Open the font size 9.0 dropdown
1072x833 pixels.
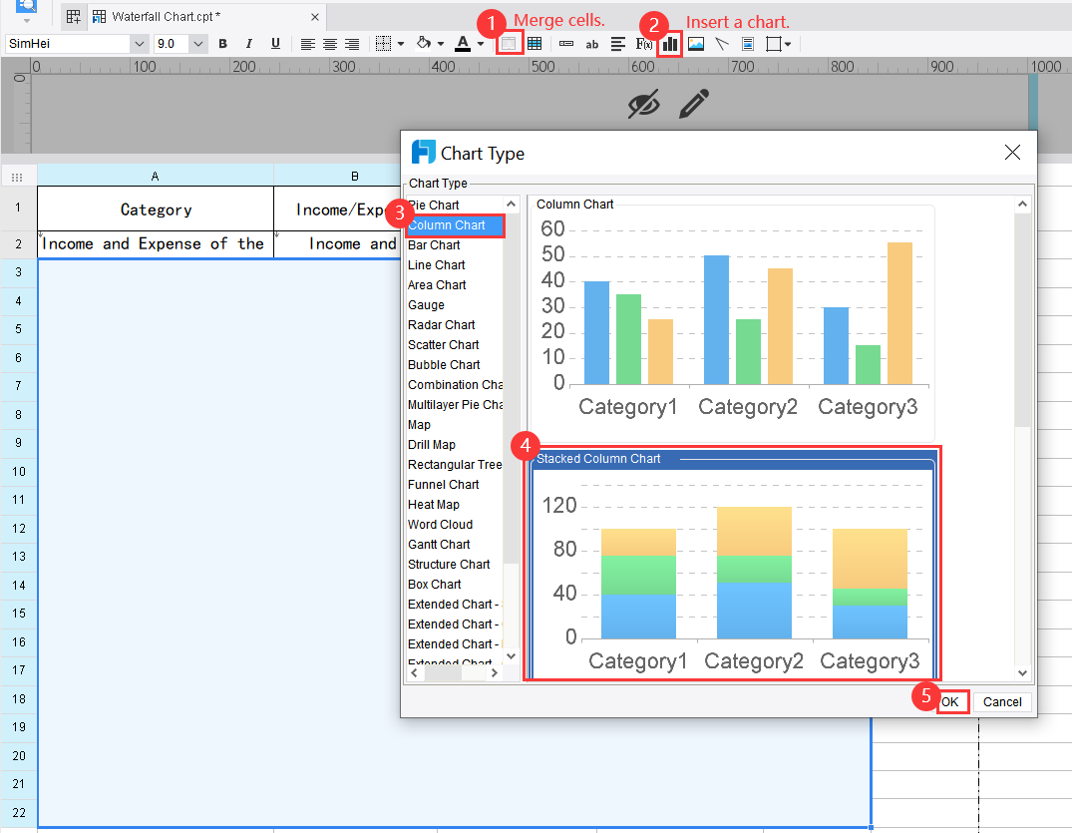coord(196,43)
